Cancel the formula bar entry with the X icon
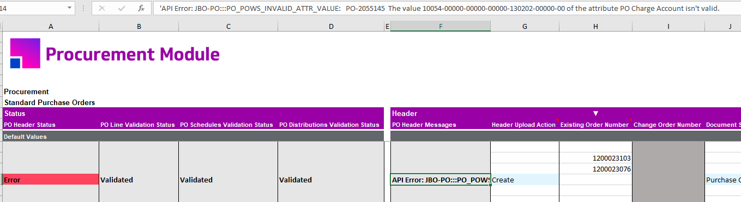The image size is (741, 202). pos(103,9)
